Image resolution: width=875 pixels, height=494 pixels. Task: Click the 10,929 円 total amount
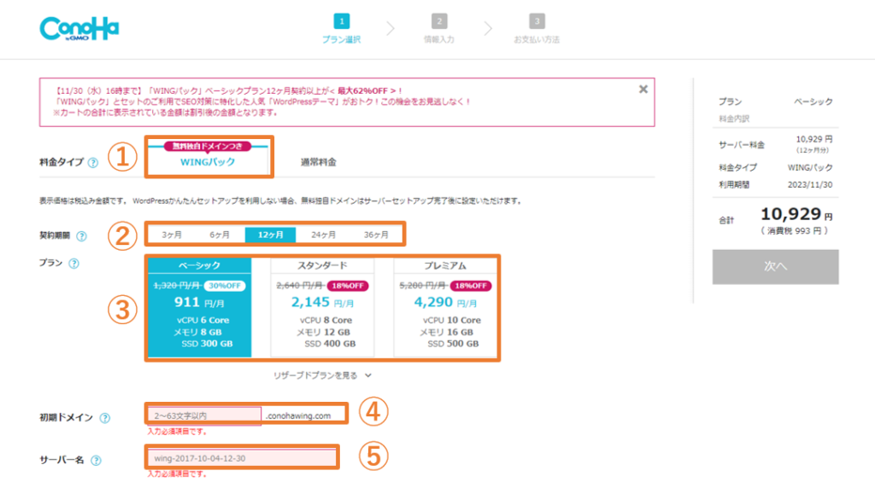tap(797, 214)
